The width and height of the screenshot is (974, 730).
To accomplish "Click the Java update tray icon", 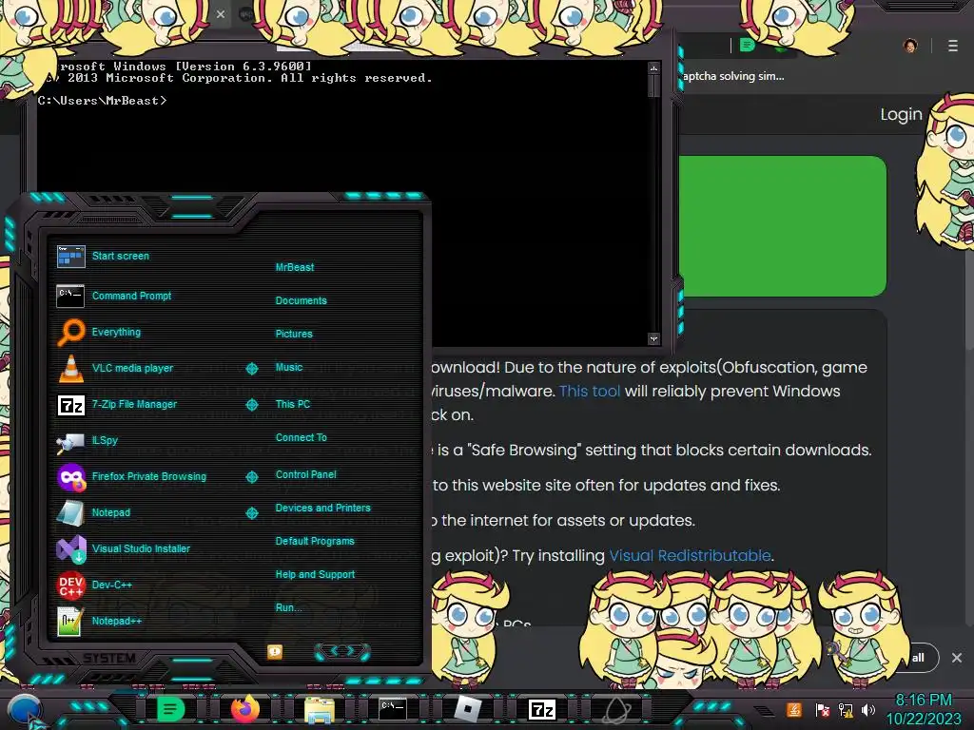I will tap(793, 709).
